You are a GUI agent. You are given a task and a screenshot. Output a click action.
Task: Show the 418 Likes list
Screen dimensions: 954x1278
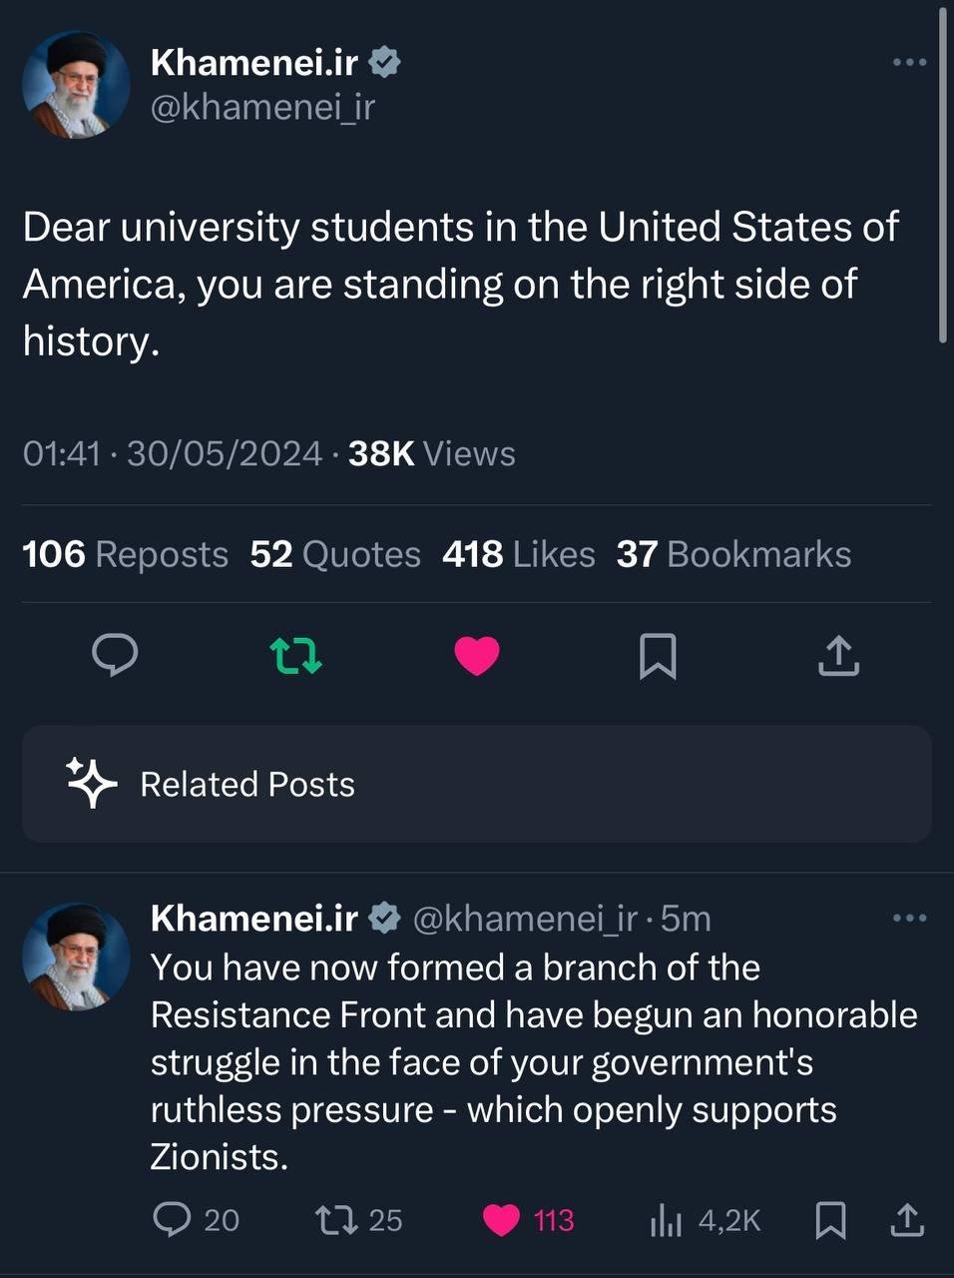pos(518,554)
